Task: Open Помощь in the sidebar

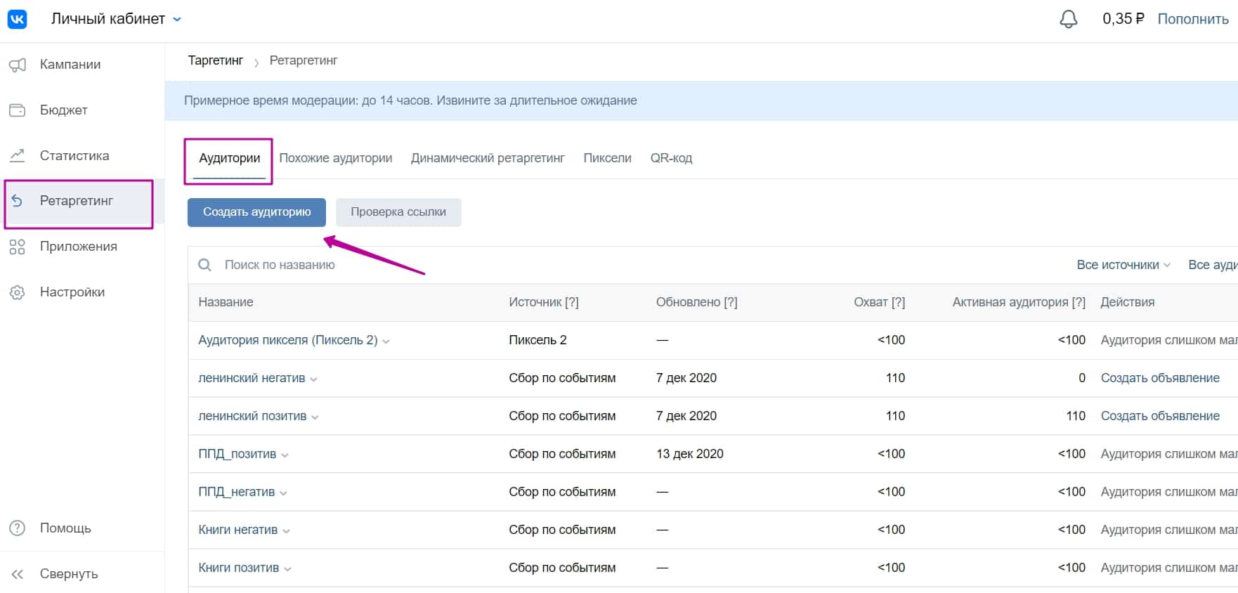Action: click(x=82, y=528)
